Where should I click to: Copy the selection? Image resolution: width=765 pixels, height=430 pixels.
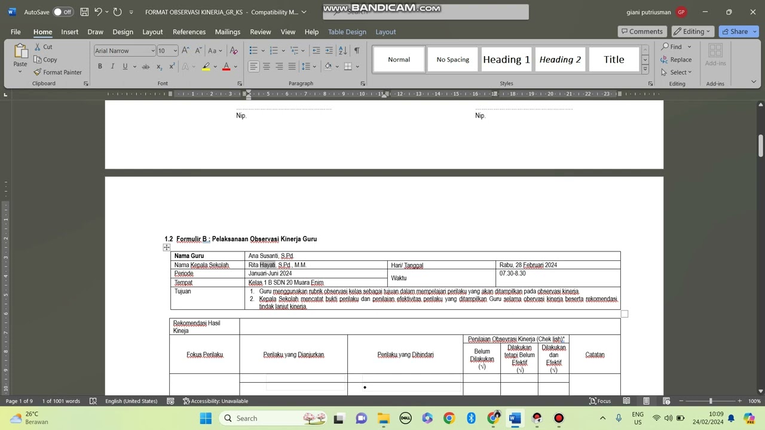click(x=45, y=59)
